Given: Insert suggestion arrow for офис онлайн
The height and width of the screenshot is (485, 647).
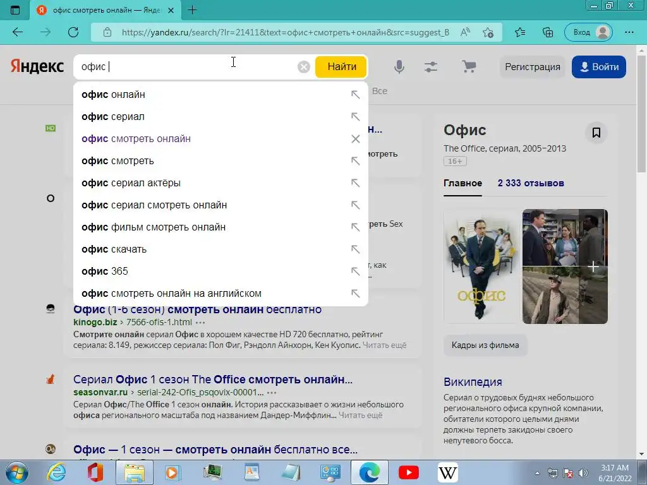Looking at the screenshot, I should [x=355, y=95].
